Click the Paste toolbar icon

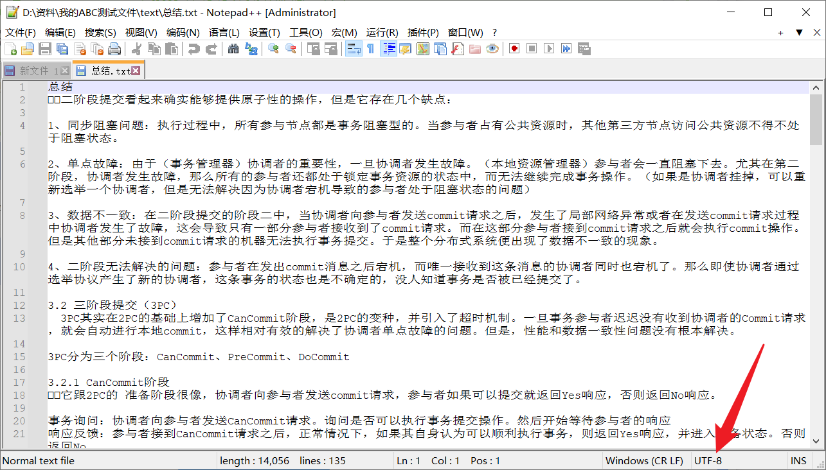tap(172, 49)
